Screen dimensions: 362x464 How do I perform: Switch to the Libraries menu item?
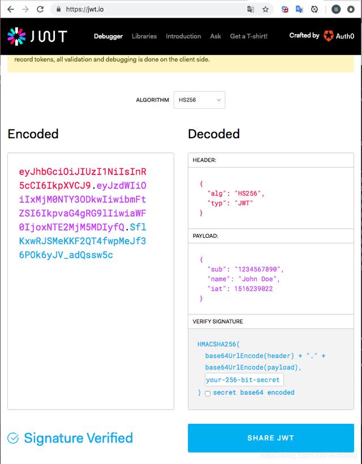click(x=144, y=36)
